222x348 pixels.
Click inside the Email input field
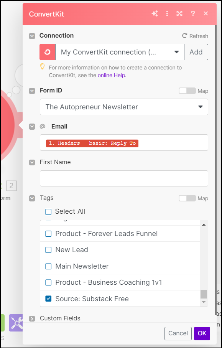[x=124, y=142]
